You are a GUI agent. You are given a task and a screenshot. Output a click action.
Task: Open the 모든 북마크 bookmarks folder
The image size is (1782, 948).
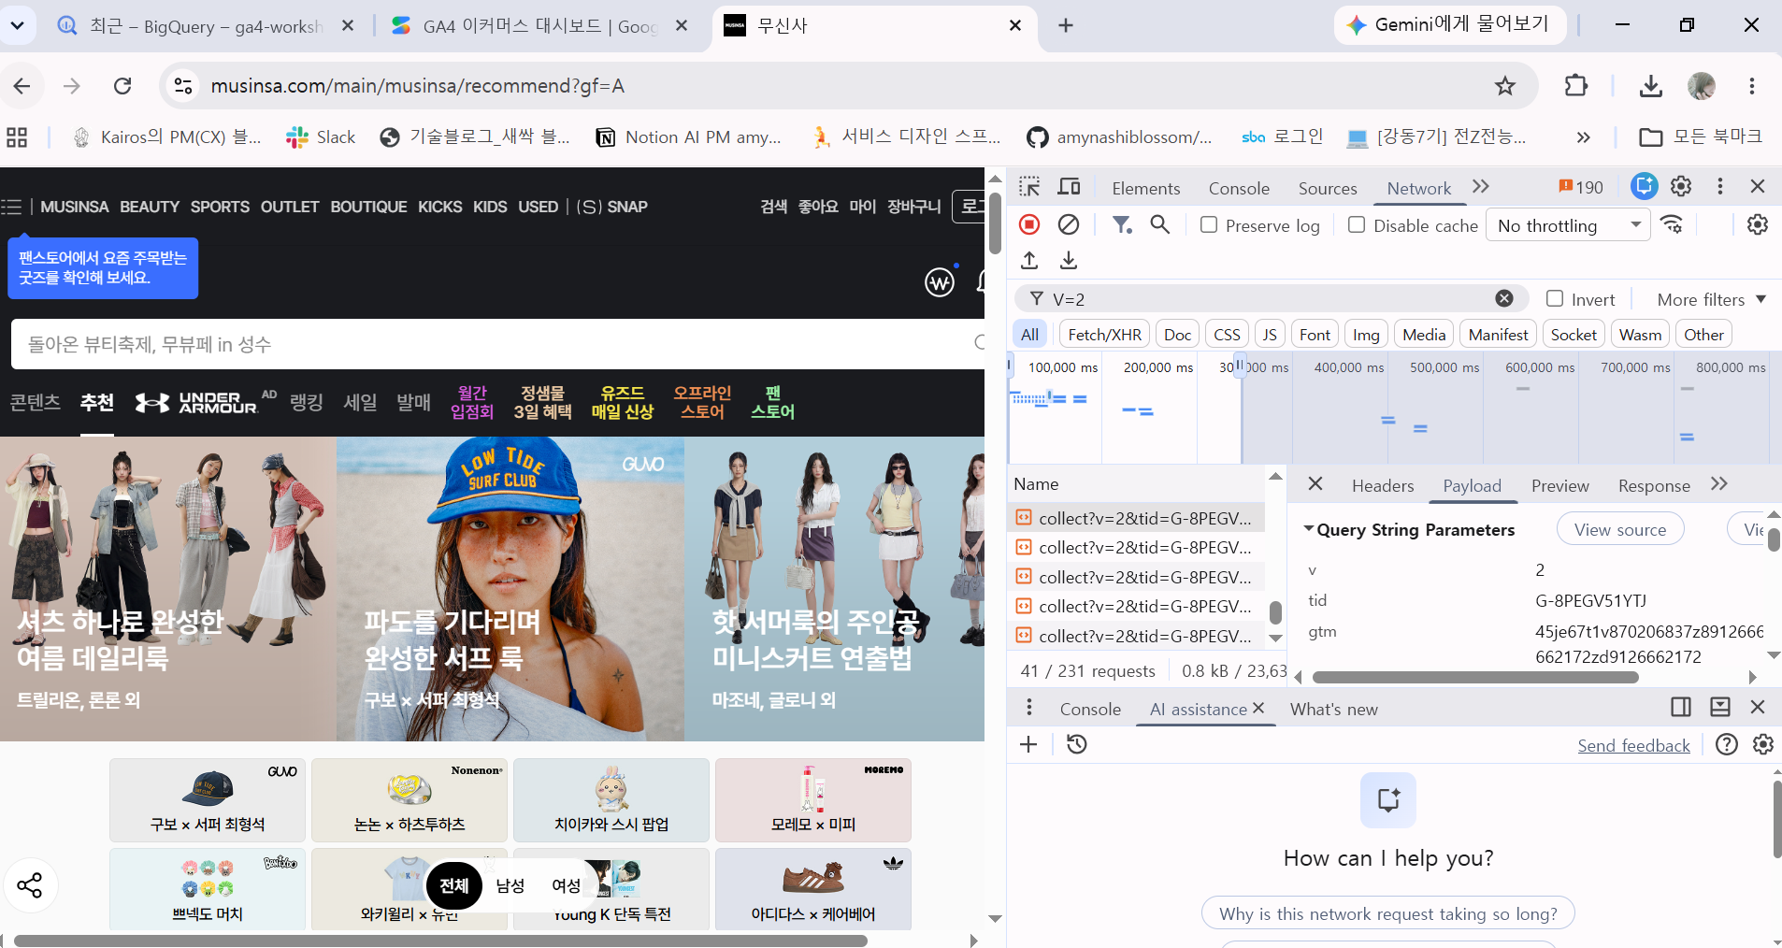[x=1701, y=137]
